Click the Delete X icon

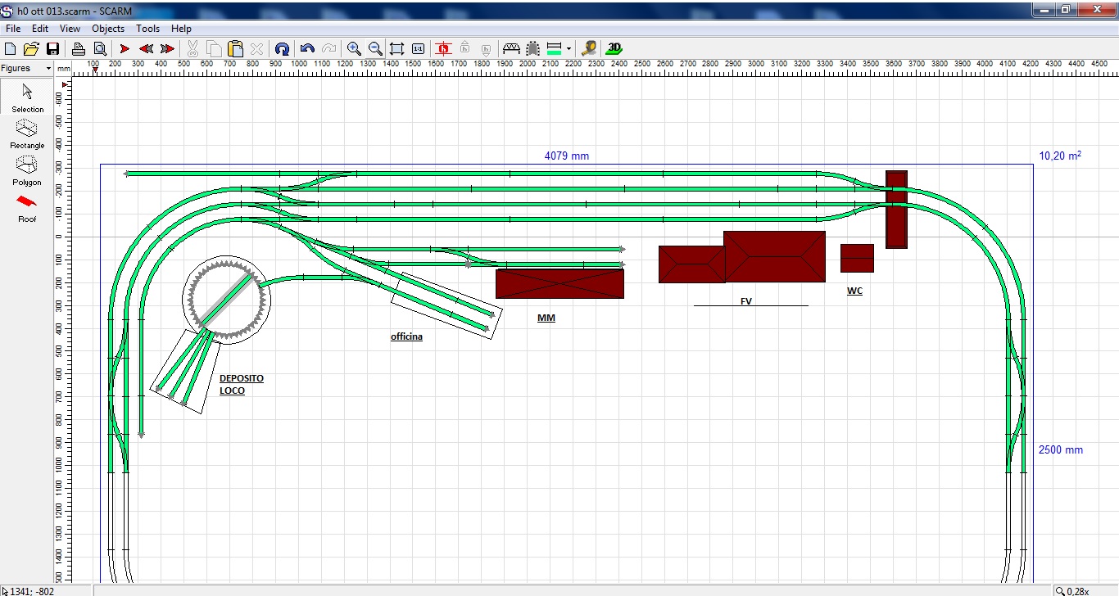256,48
